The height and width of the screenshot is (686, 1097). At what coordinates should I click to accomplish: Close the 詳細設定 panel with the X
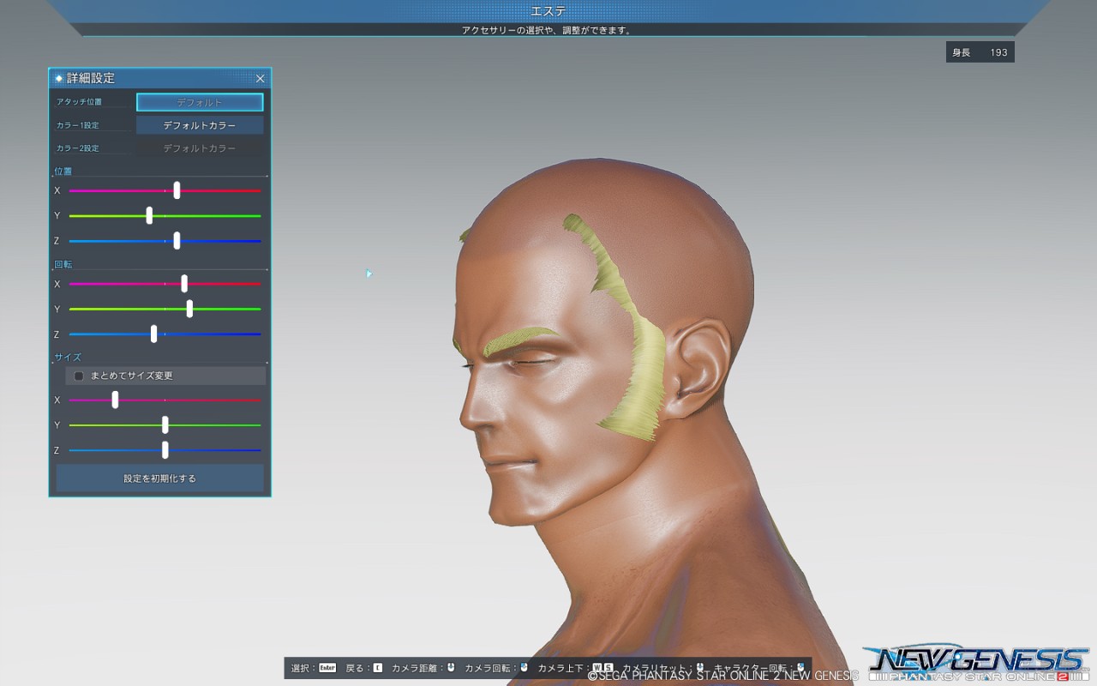[261, 78]
